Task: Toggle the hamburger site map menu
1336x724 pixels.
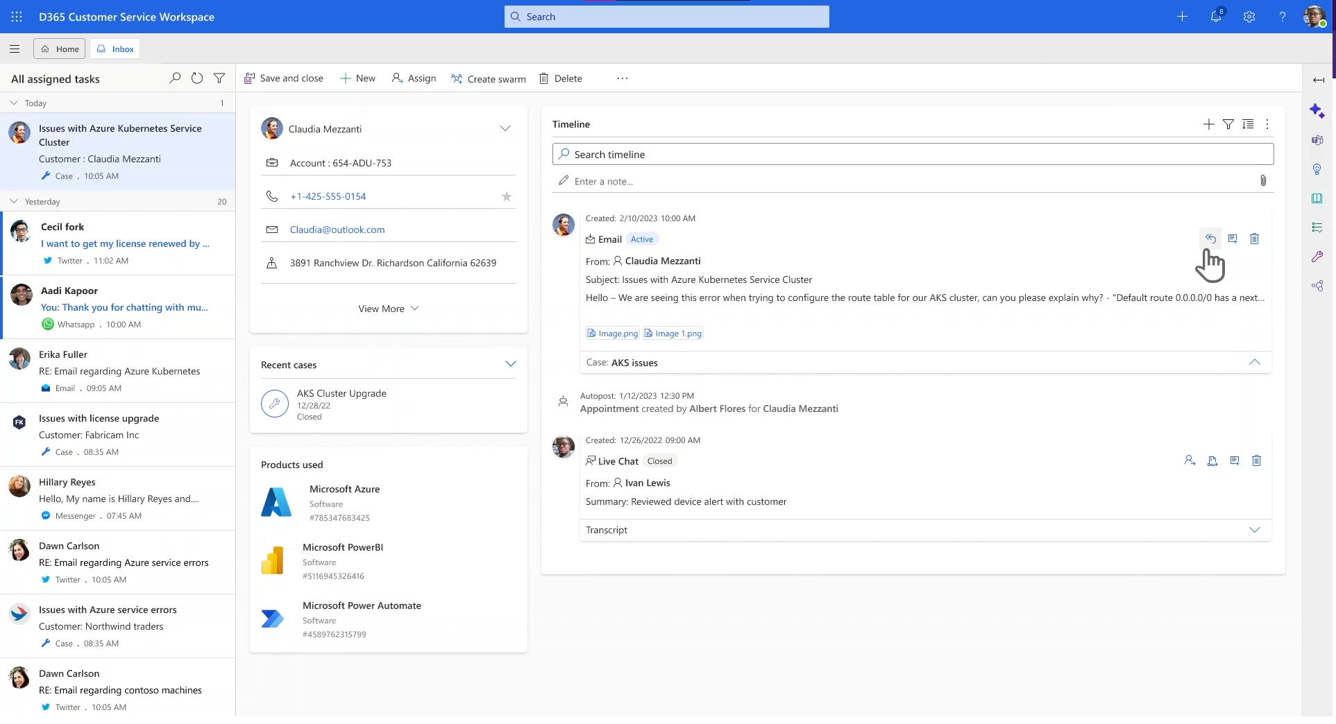Action: [15, 49]
